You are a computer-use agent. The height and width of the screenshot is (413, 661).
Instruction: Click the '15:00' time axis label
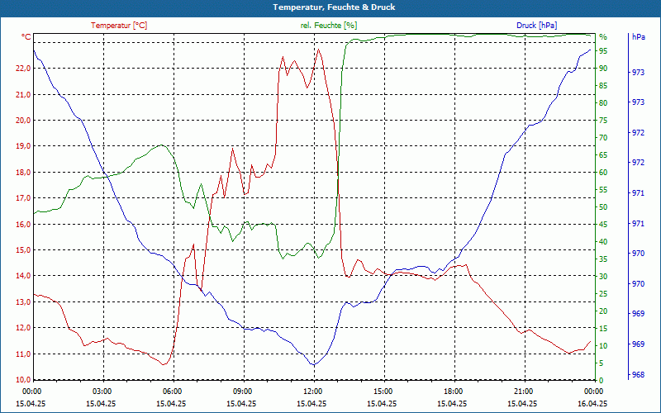pyautogui.click(x=382, y=391)
